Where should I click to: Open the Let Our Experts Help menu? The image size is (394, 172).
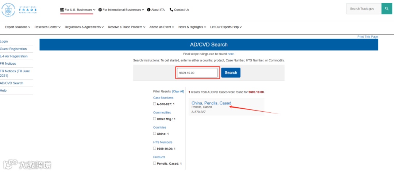(226, 27)
